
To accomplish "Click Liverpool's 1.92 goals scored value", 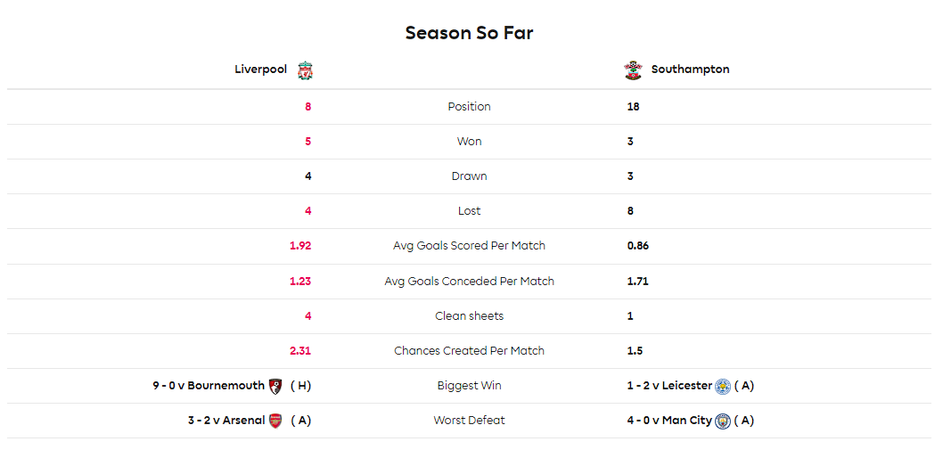I will [x=300, y=246].
